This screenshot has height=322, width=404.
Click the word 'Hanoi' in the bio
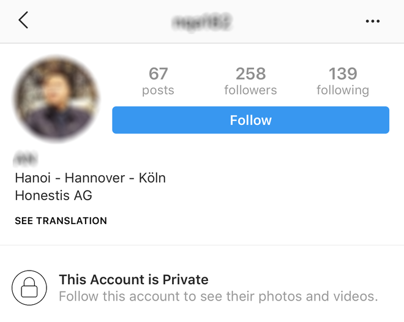32,178
